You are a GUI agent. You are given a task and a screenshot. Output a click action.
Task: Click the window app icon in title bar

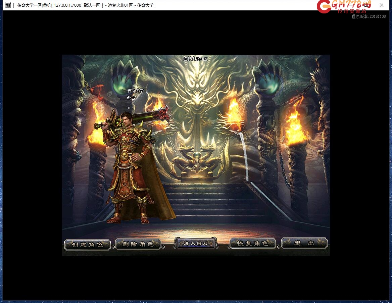[x=8, y=5]
